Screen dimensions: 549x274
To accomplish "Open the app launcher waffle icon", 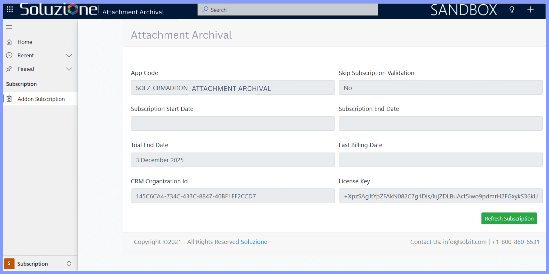I will [x=9, y=9].
